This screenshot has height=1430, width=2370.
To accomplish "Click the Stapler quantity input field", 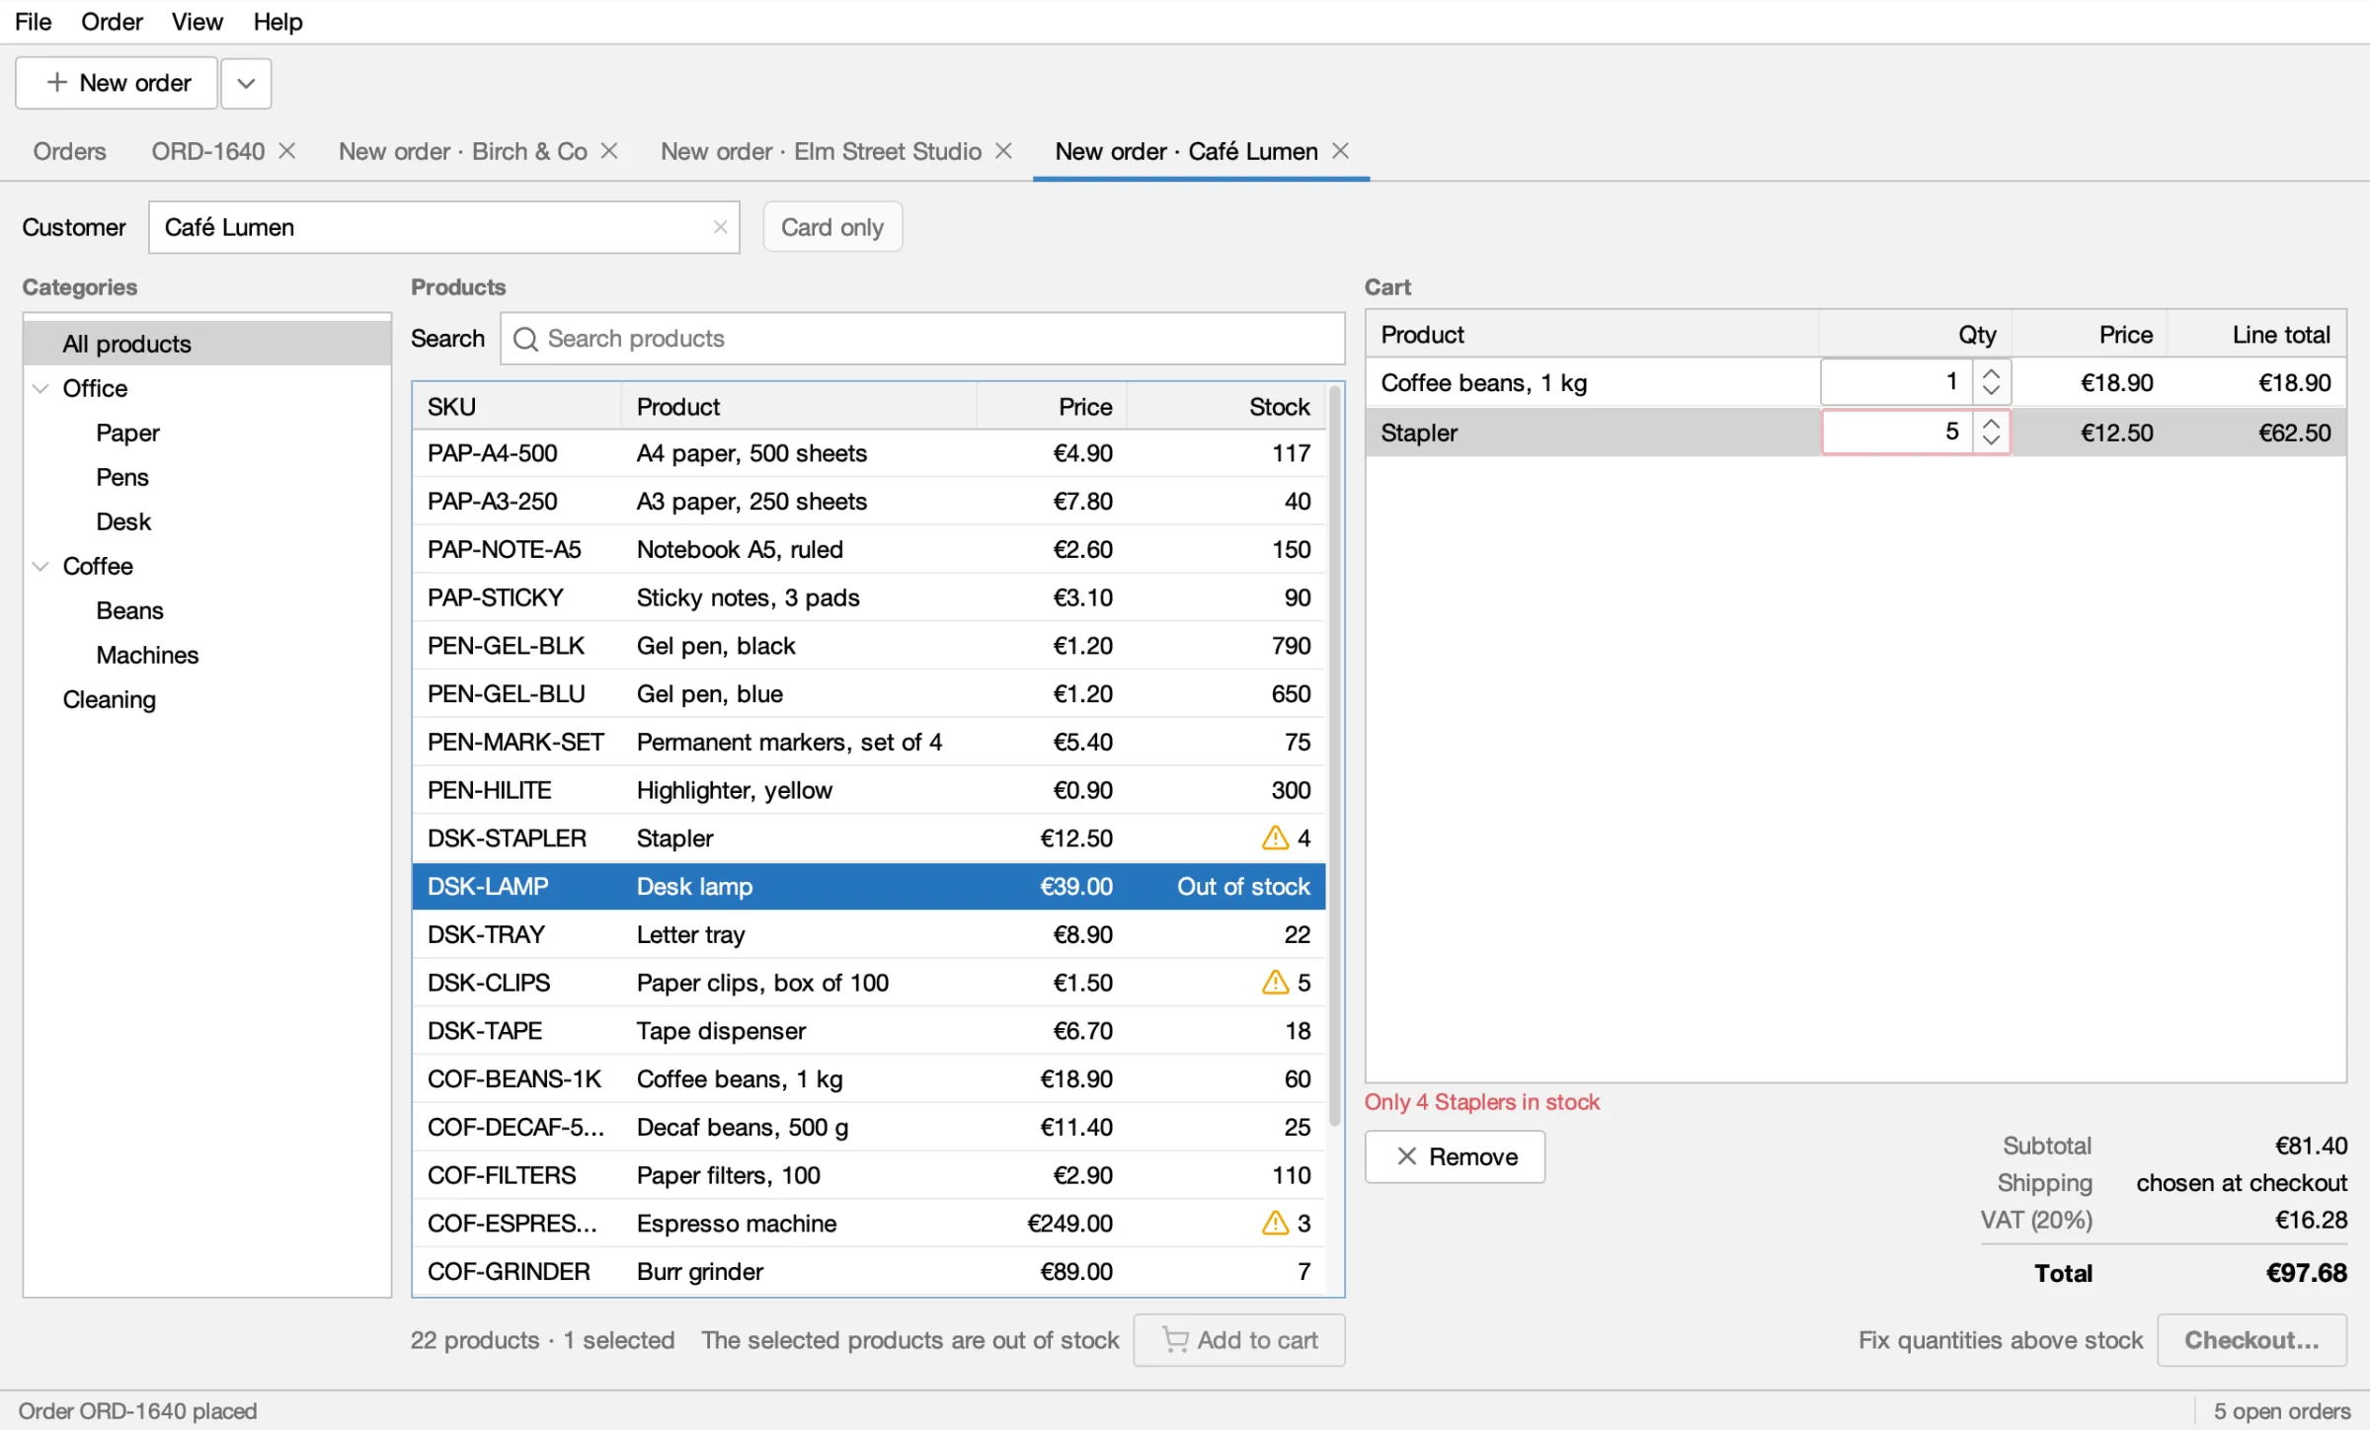I will (1897, 432).
